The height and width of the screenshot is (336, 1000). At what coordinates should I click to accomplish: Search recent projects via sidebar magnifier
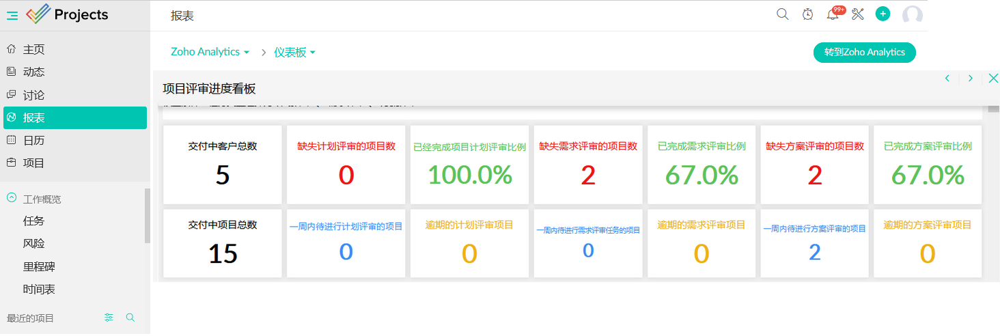coord(130,318)
